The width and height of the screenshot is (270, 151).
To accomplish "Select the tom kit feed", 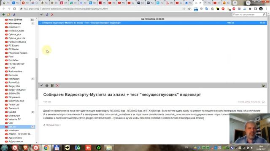I will tap(12, 112).
